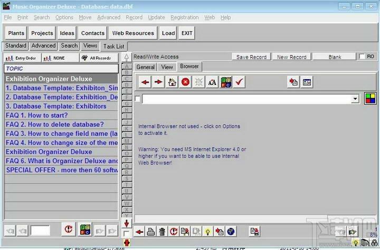
Task: Click the status bar lightbulb icon
Action: pos(356,243)
